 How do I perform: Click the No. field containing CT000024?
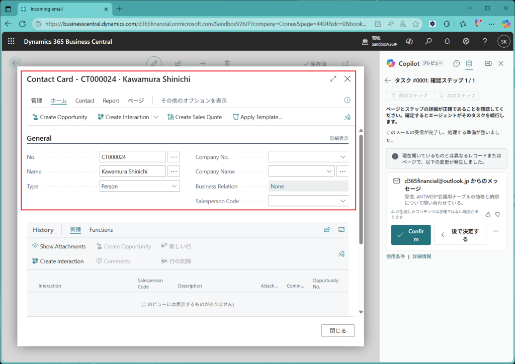(x=132, y=157)
